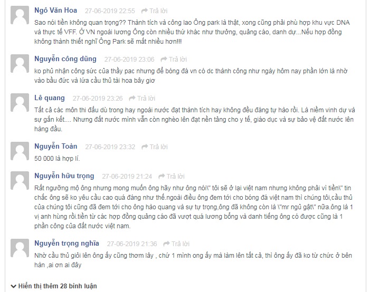Viewport: 370px width, 292px height.
Task: Reply to Ngô Văn Hoa's comment
Action: coord(154,11)
